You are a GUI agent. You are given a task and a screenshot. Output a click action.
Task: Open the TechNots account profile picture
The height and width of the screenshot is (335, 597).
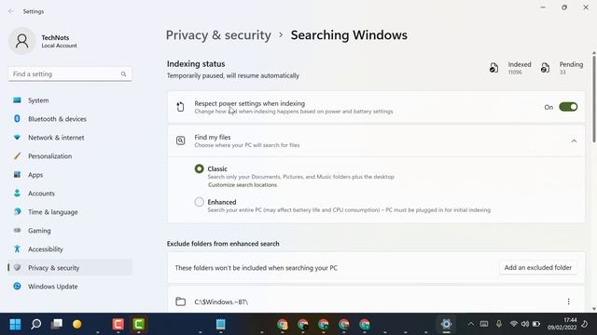[x=22, y=41]
